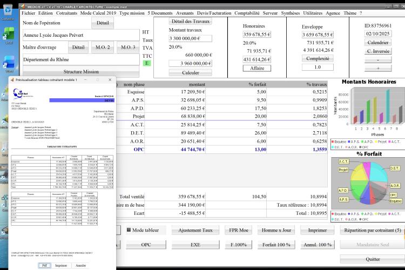Open the Thème menu
This screenshot has width=405, height=270.
tap(350, 13)
